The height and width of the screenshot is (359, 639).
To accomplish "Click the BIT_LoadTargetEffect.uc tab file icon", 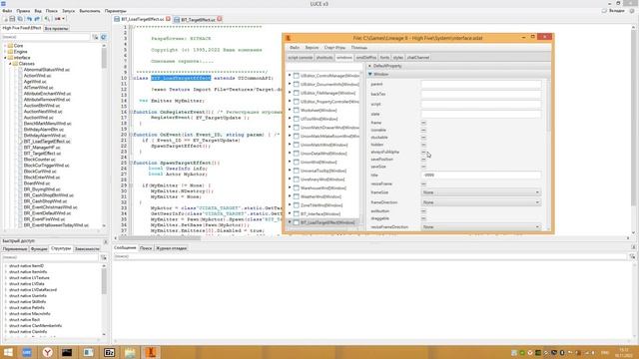I will pos(117,19).
